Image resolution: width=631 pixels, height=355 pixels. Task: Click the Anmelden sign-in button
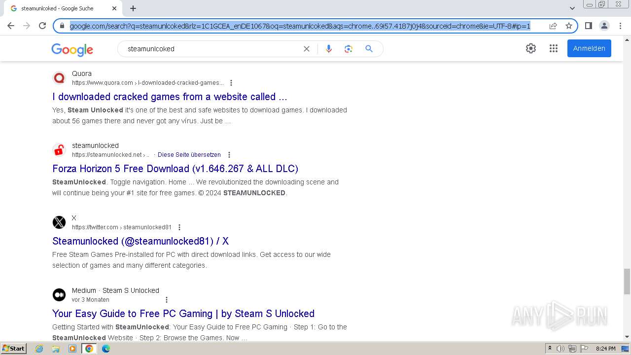589,48
